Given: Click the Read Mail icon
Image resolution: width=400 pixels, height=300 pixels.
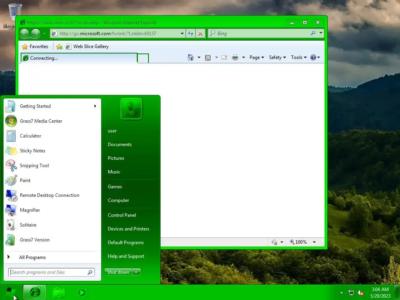Looking at the screenshot, I should coord(224,57).
